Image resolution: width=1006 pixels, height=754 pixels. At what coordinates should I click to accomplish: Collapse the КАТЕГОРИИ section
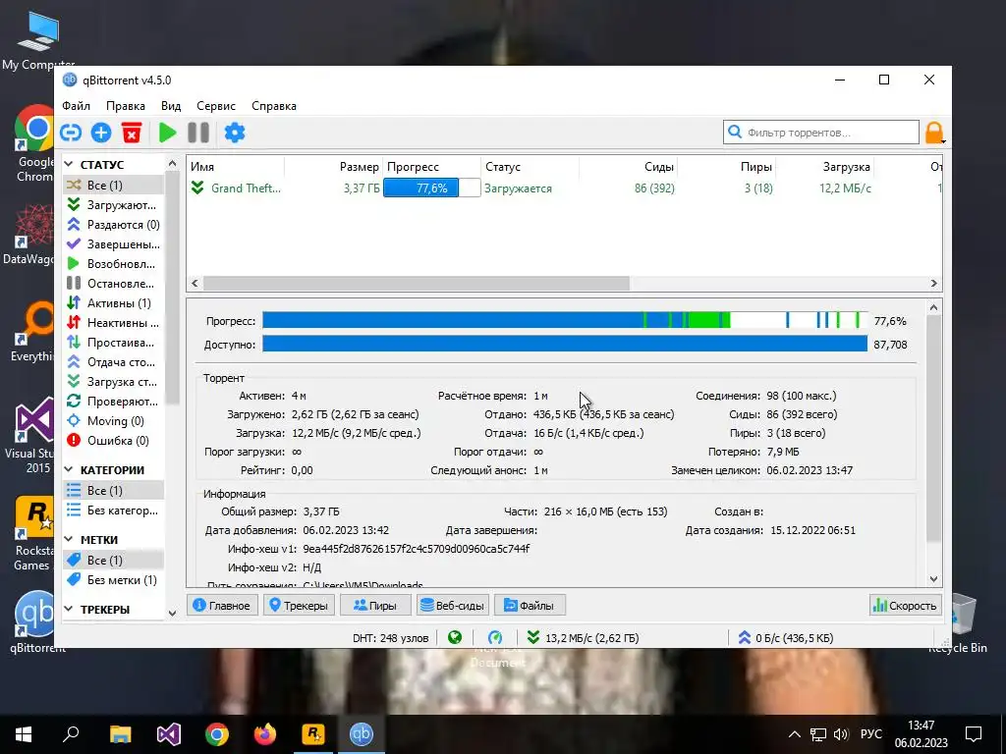[x=69, y=469]
